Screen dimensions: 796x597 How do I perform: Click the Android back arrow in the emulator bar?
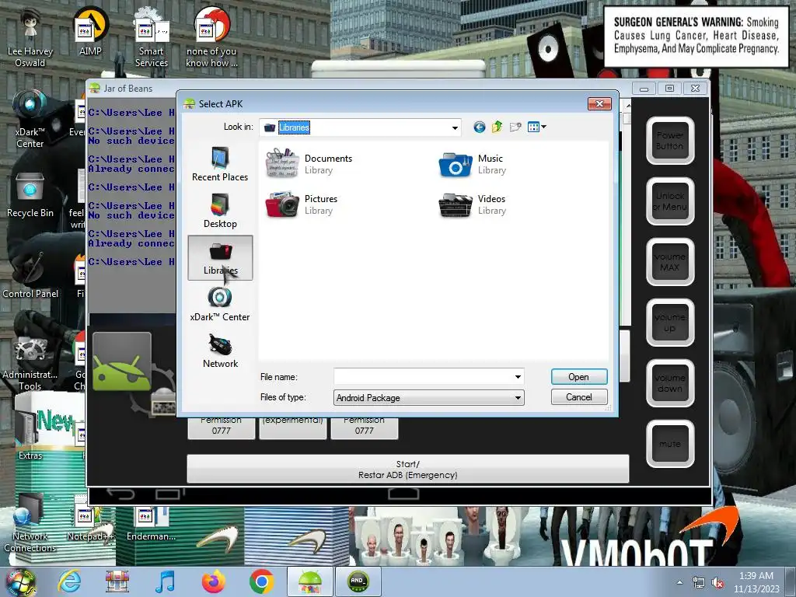pyautogui.click(x=120, y=493)
